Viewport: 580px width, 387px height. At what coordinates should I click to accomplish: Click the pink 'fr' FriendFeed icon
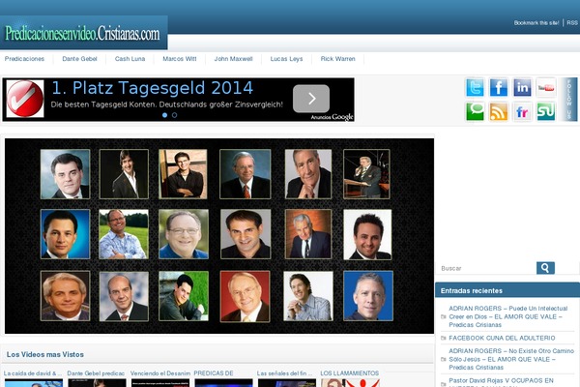[x=522, y=111]
